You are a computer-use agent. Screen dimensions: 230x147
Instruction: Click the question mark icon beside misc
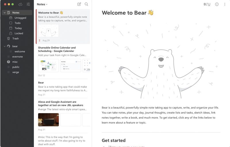9,62
